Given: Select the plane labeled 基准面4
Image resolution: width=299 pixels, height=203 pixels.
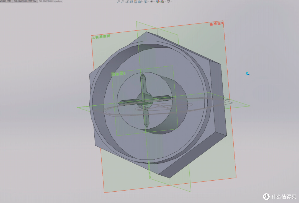Looking at the screenshot, I should (118, 74).
